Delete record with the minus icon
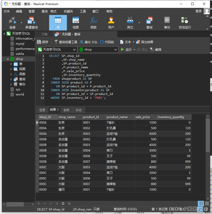212x214 pixels. 45,204
